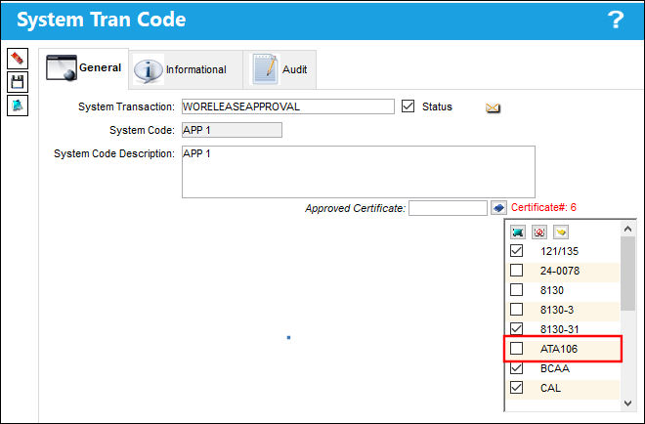This screenshot has width=645, height=424.
Task: Click the yellow hand icon in certificate list
Action: tap(561, 232)
